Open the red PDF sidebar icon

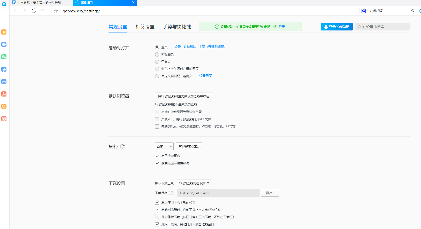pos(4,94)
